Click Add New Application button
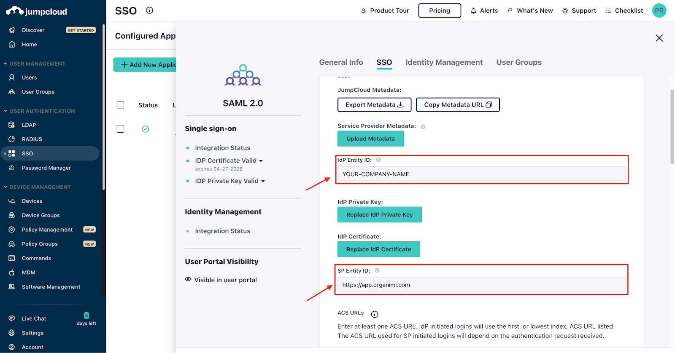The image size is (675, 353). (145, 64)
